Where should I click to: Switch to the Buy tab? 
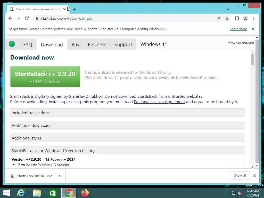click(x=76, y=44)
